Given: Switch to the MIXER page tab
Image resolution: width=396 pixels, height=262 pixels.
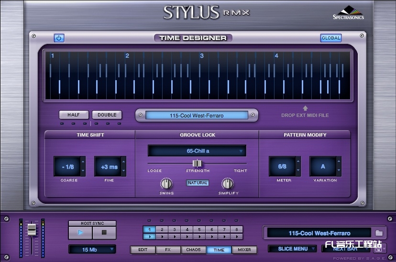Looking at the screenshot, I should (x=244, y=250).
